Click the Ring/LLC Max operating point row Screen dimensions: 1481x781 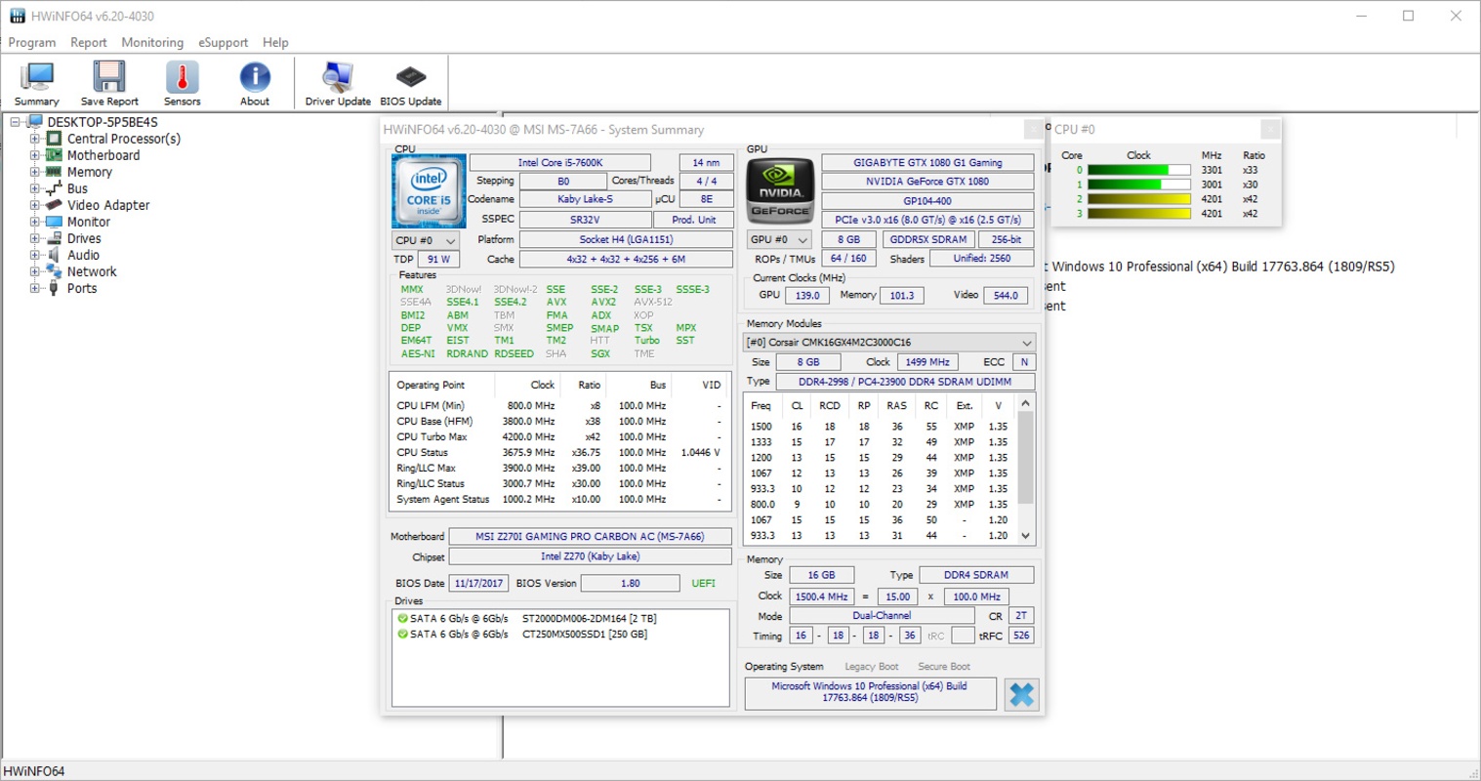tap(559, 468)
